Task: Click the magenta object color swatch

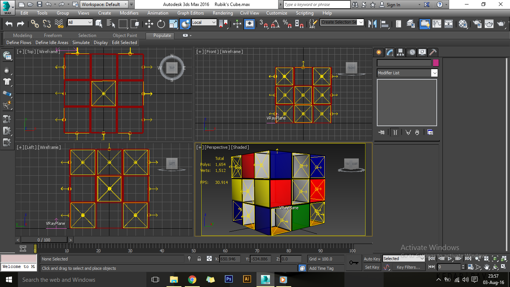Action: [x=436, y=63]
